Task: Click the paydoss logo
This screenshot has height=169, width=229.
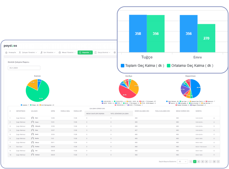Action: coord(10,46)
